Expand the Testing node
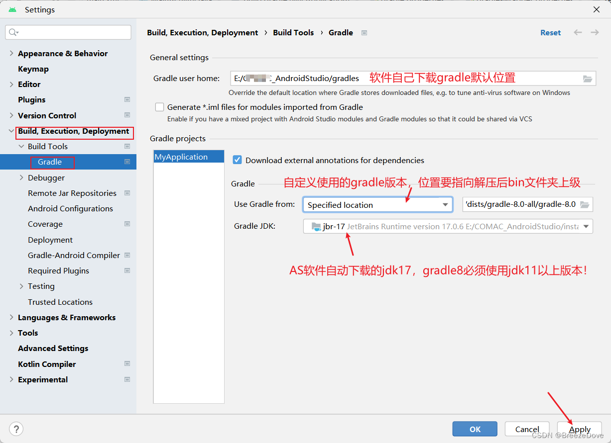 pos(21,286)
